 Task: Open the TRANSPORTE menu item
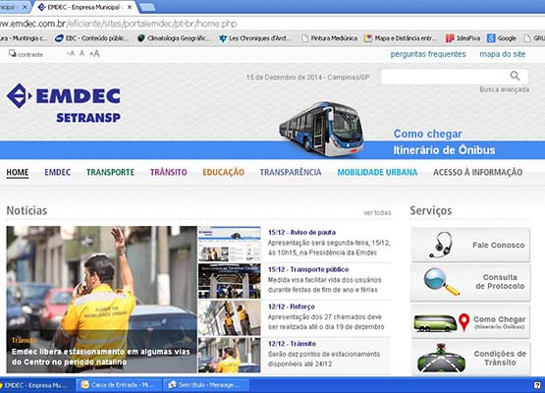(110, 172)
